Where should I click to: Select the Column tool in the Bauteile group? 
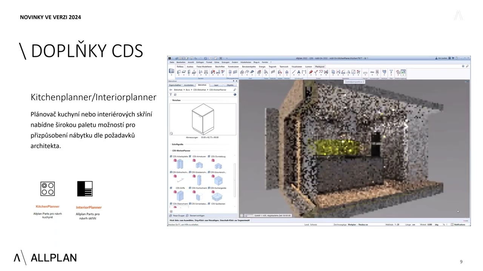click(189, 72)
